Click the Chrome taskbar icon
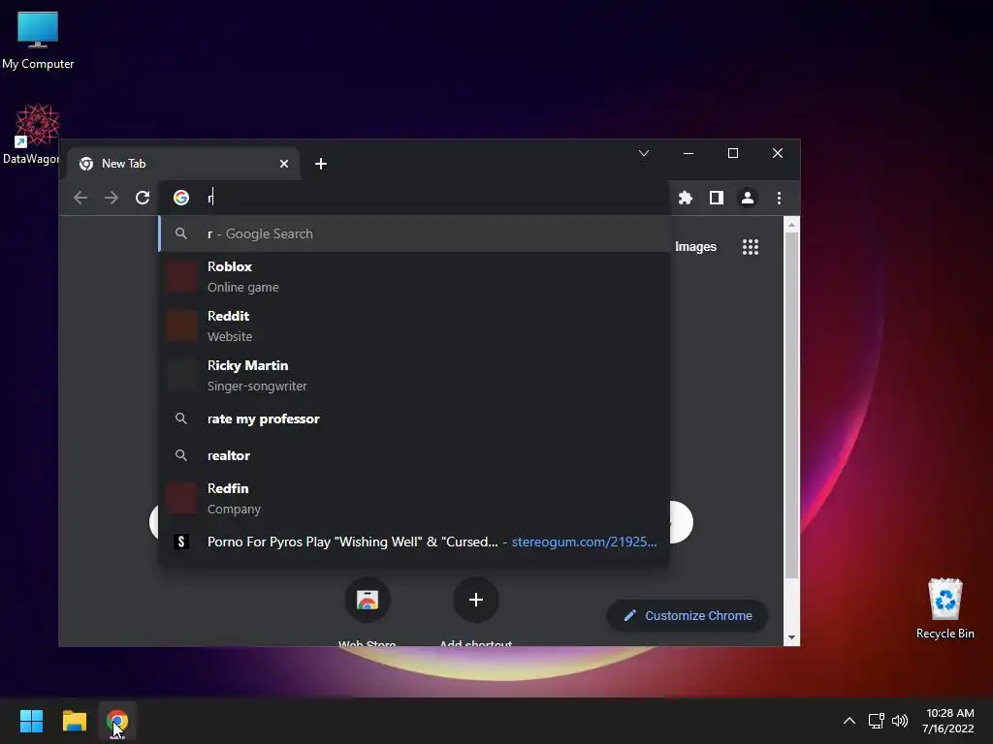Image resolution: width=993 pixels, height=744 pixels. (x=117, y=721)
